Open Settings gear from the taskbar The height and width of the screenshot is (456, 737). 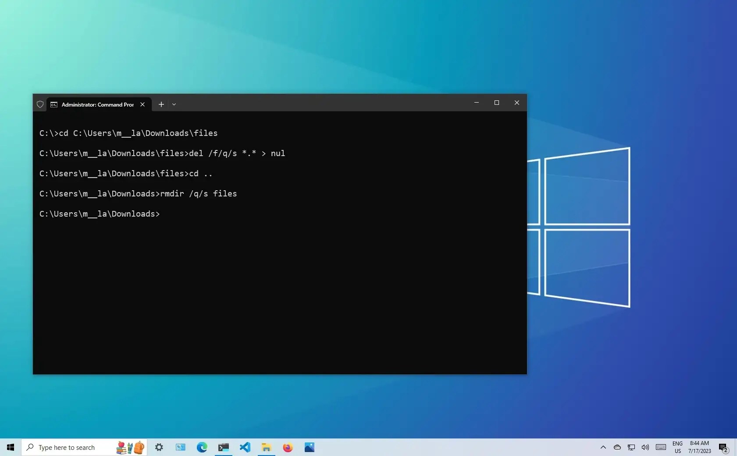(159, 447)
